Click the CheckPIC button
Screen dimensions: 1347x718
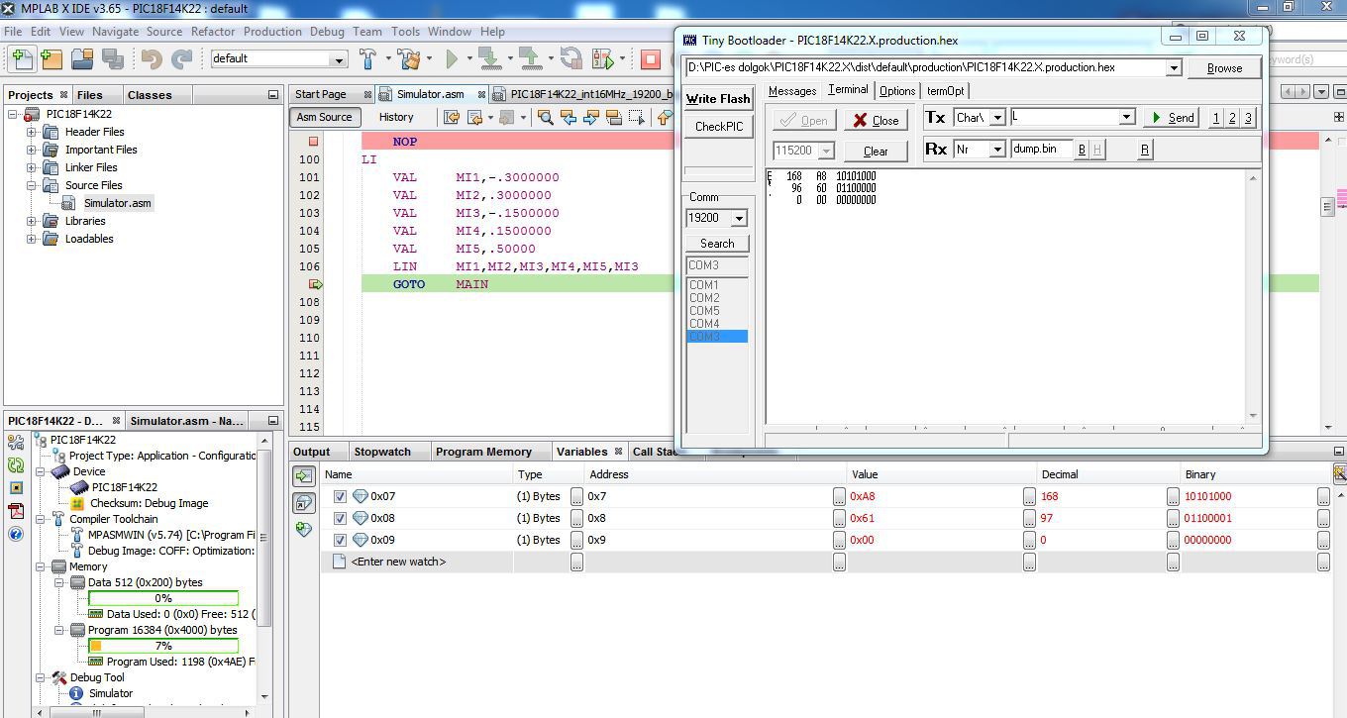coord(718,127)
